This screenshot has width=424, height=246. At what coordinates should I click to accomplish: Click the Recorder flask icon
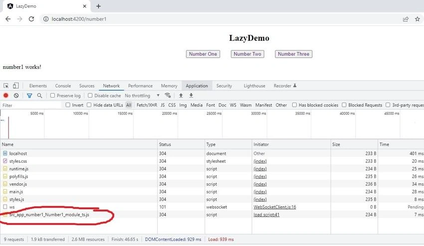[295, 86]
